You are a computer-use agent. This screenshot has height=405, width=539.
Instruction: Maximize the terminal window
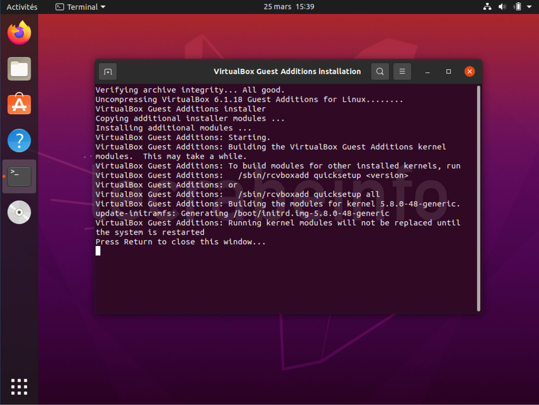448,72
